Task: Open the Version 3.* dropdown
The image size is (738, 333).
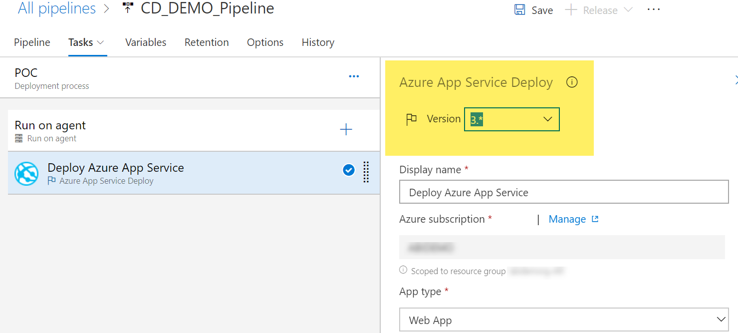Action: [511, 119]
